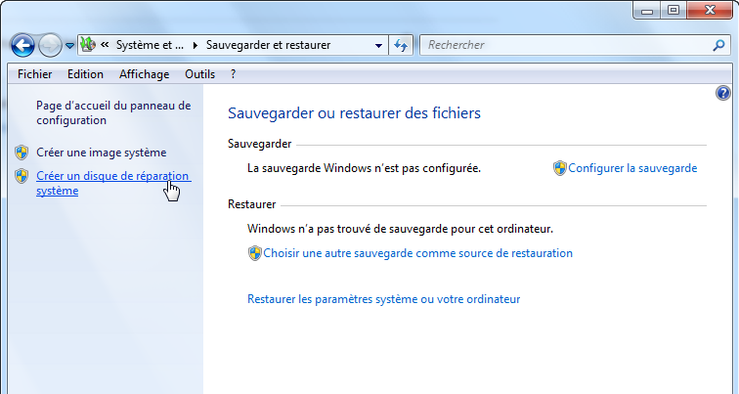Click inside the Rechercher search field

[562, 45]
